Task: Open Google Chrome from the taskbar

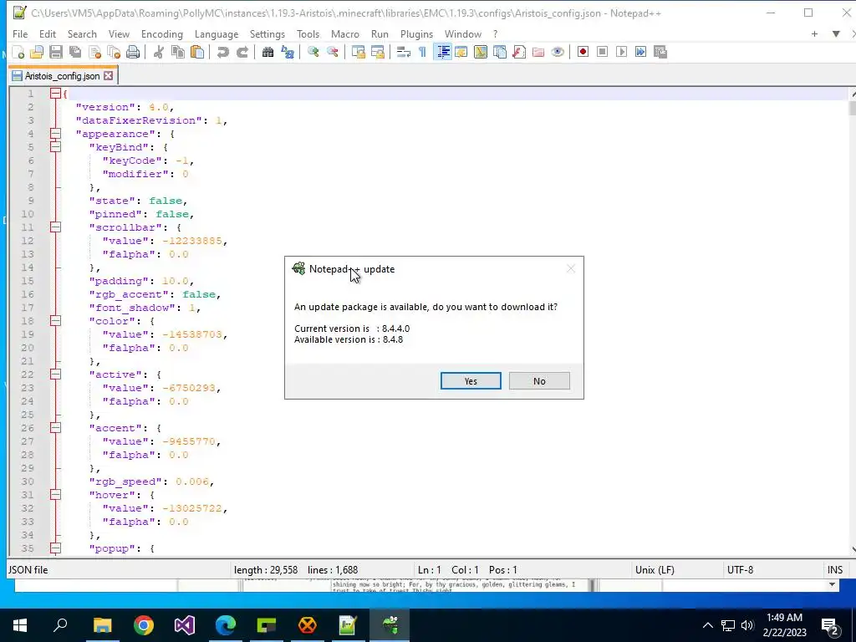Action: [144, 625]
